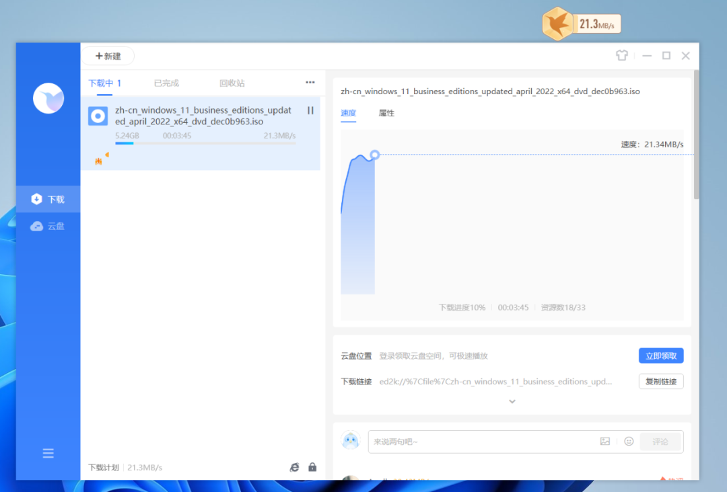Click the skin (T-shirt) icon in title bar

coord(622,56)
